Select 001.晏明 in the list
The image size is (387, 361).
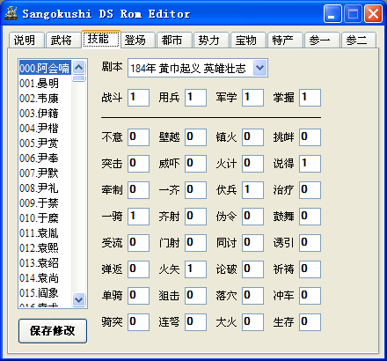pos(45,83)
